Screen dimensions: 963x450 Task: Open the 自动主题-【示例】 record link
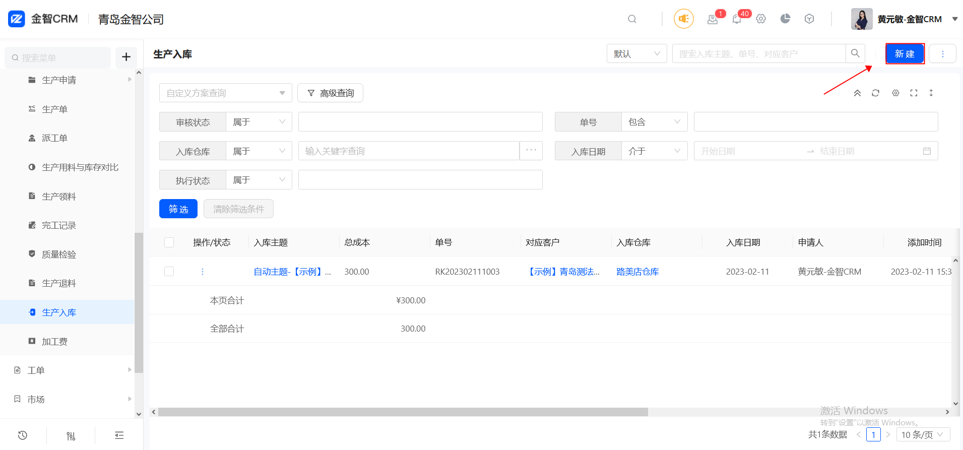[292, 272]
